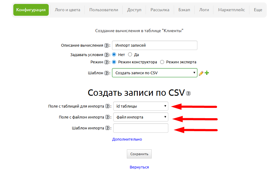Click help icon next to "Поле с файлом импорта"
The width and height of the screenshot is (277, 180).
(x=107, y=117)
